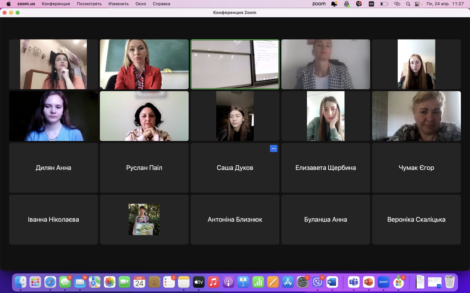Select the Дилян Анна participant tile
Viewport: 470px width, 293px height.
pyautogui.click(x=53, y=168)
